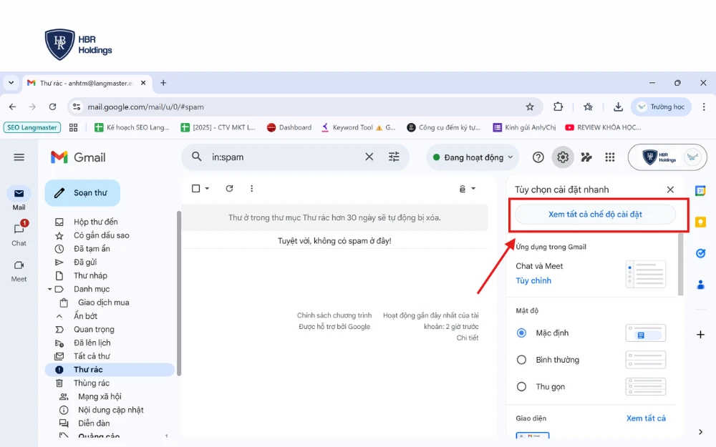Open Meet in the left rail
Viewport: 716px width, 447px height.
coord(19,271)
